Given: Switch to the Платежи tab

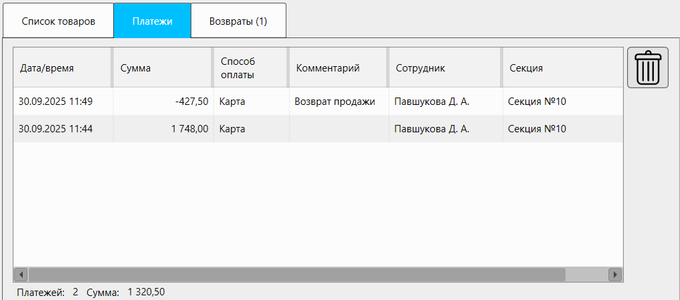Looking at the screenshot, I should coord(152,21).
